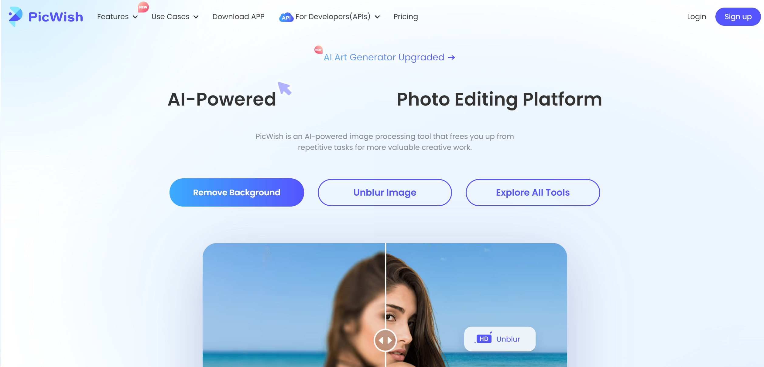The height and width of the screenshot is (367, 764).
Task: Click the Login menu item
Action: click(x=696, y=17)
